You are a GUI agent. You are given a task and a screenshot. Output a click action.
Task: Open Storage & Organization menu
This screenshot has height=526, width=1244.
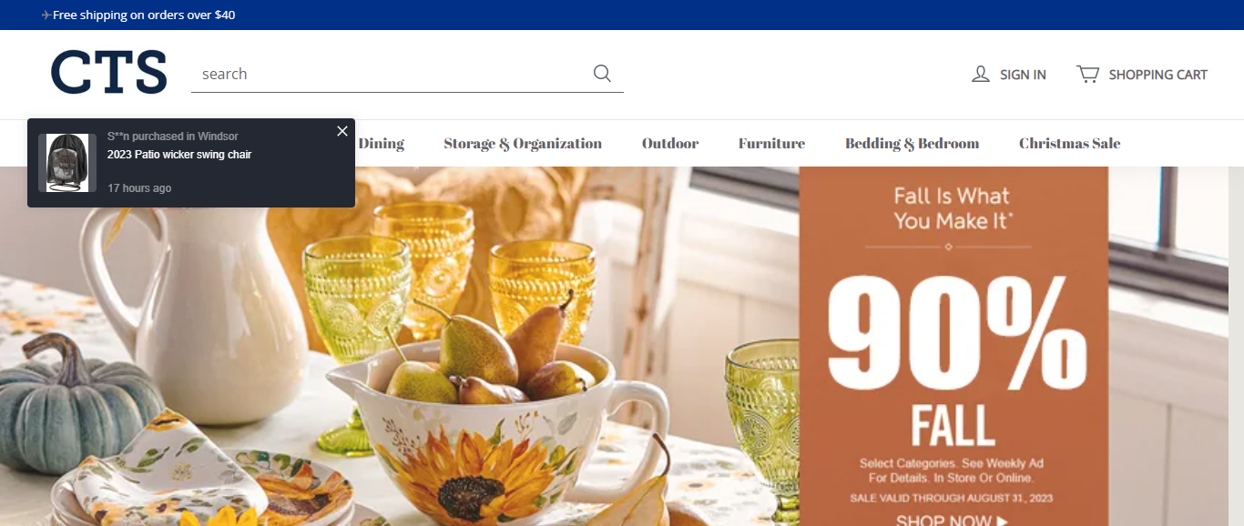(523, 143)
